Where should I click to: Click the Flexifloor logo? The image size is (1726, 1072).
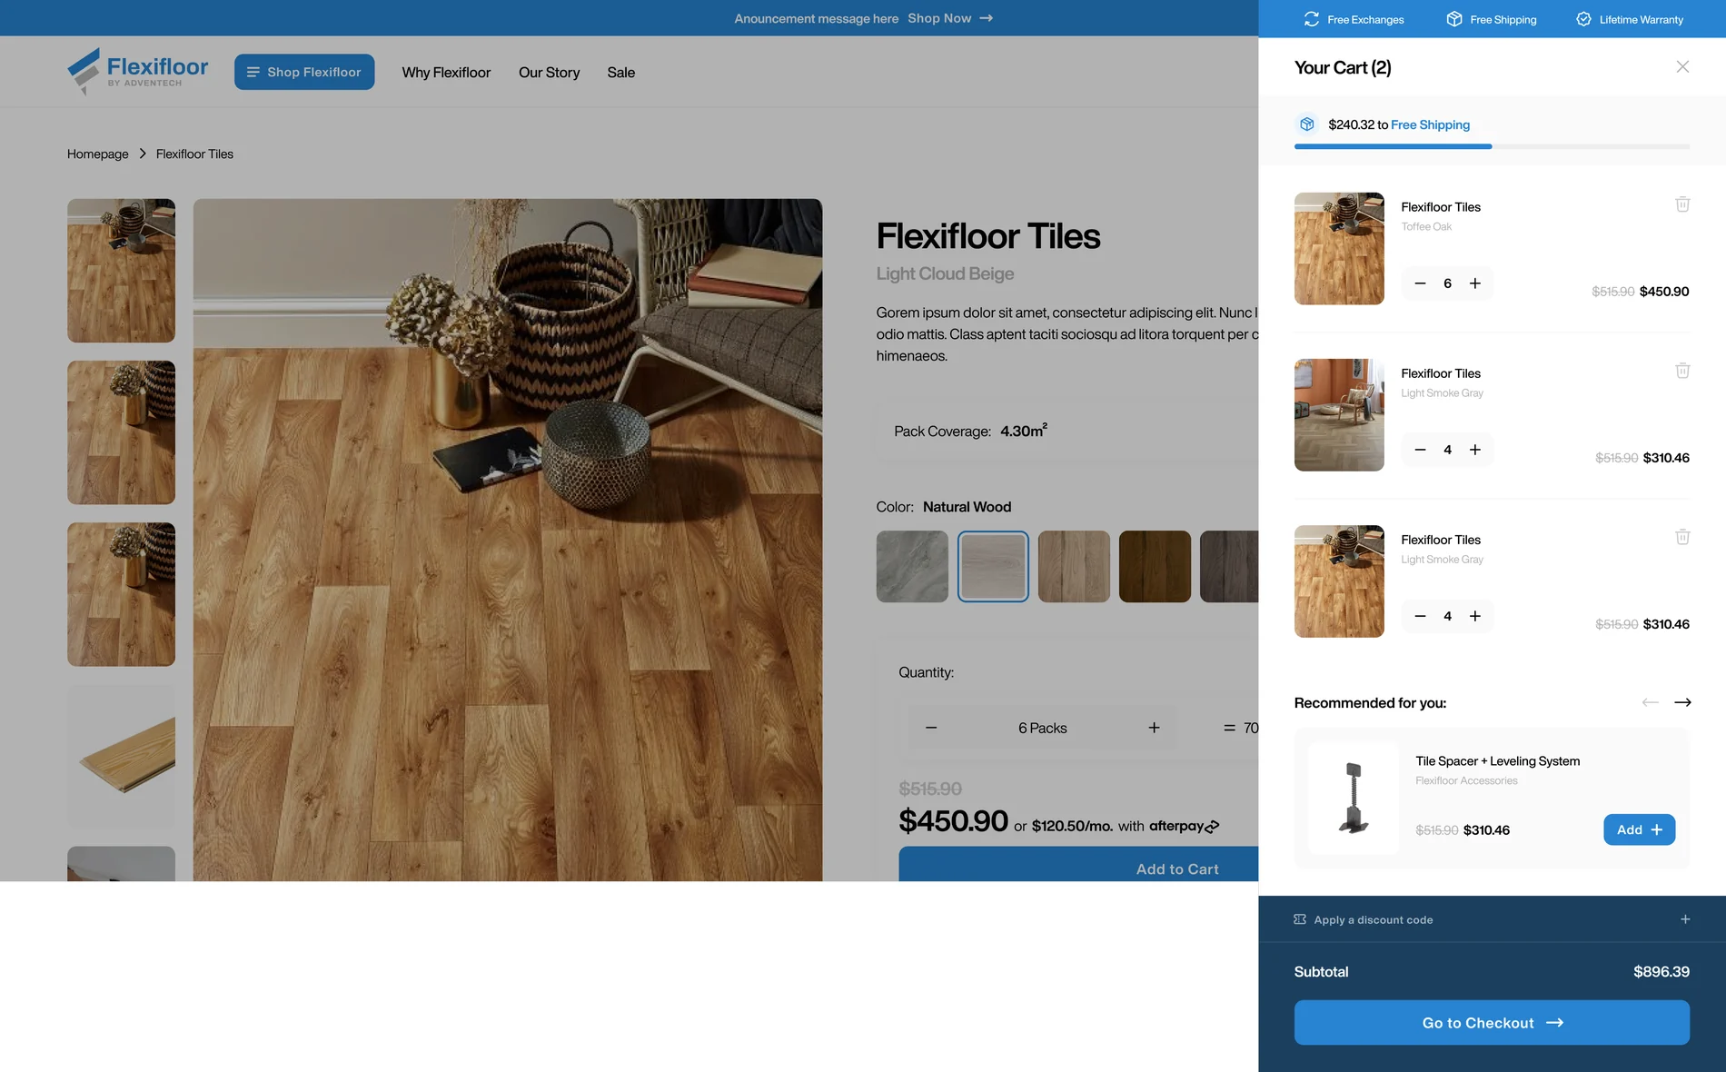(x=137, y=71)
